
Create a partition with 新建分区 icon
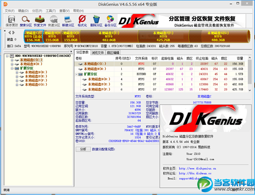pos(68,21)
